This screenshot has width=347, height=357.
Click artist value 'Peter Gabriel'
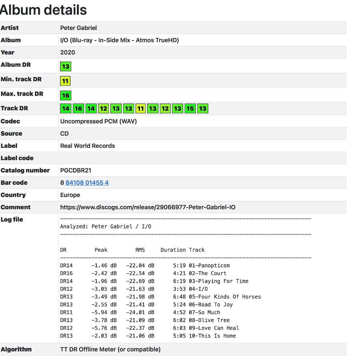coord(79,28)
